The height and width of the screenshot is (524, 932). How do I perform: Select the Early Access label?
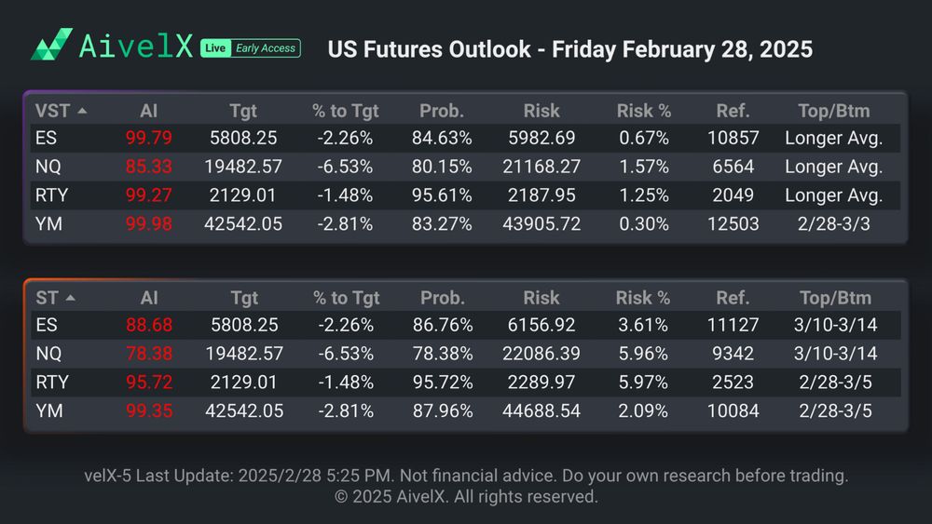265,48
